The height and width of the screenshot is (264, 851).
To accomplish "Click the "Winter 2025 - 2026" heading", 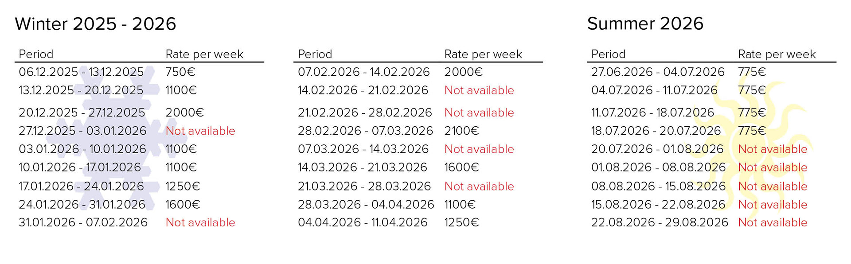I will click(x=95, y=24).
